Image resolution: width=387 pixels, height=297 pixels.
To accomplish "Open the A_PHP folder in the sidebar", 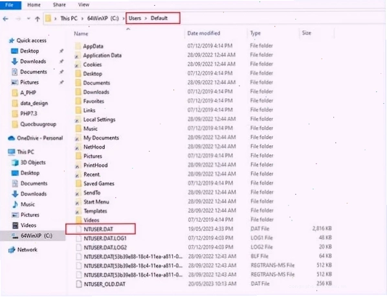I will click(x=24, y=93).
